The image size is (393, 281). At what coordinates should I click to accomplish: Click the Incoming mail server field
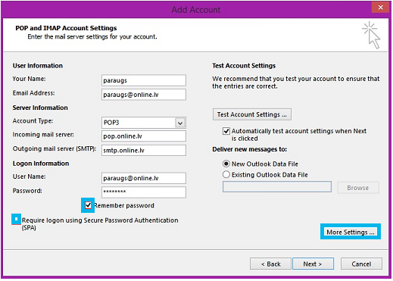[x=144, y=136]
